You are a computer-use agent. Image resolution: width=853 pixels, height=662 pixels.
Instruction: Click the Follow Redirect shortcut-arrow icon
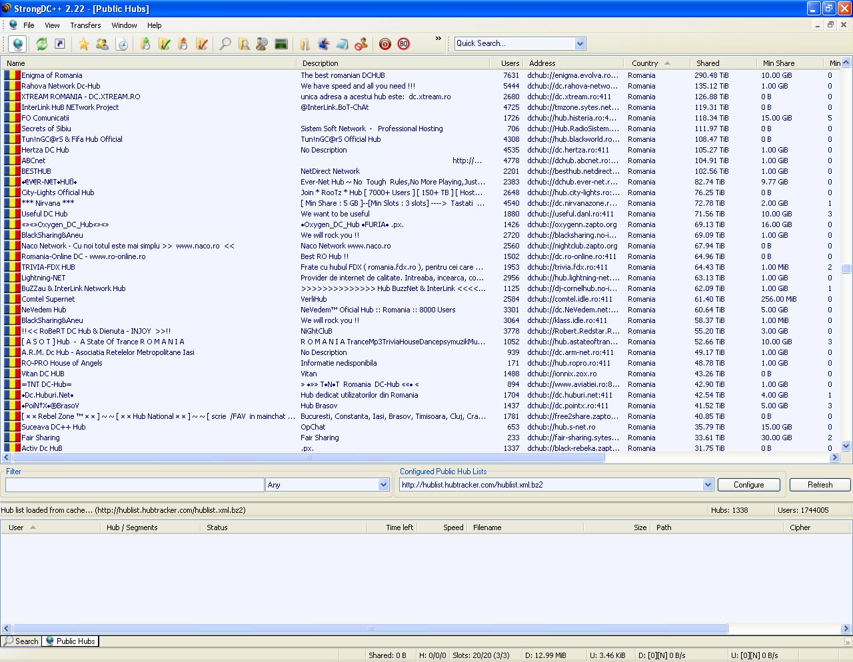coord(59,44)
